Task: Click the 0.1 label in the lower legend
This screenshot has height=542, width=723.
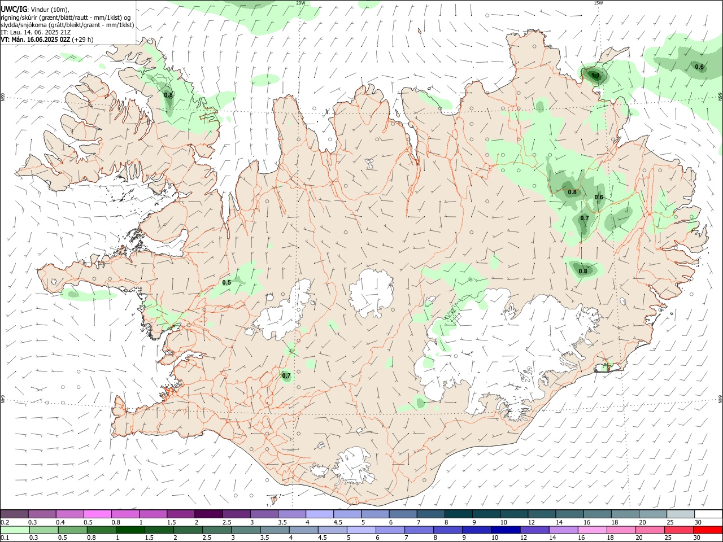Action: (x=5, y=537)
